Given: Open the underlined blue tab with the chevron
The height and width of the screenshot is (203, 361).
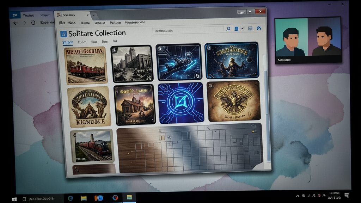Looking at the screenshot, I should click(68, 43).
